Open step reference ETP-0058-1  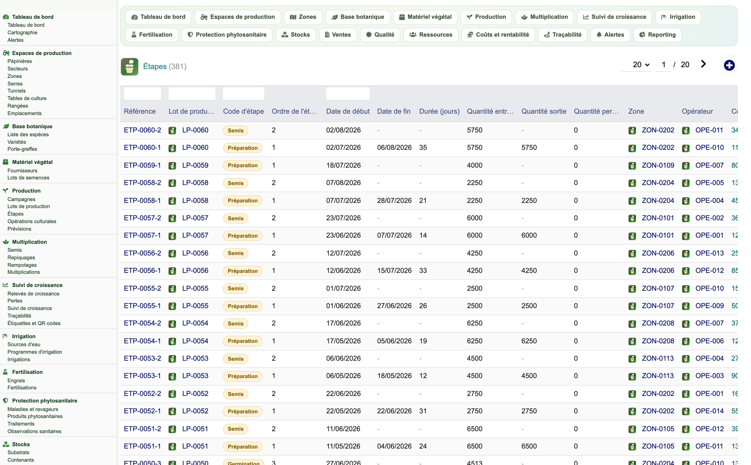click(x=142, y=200)
